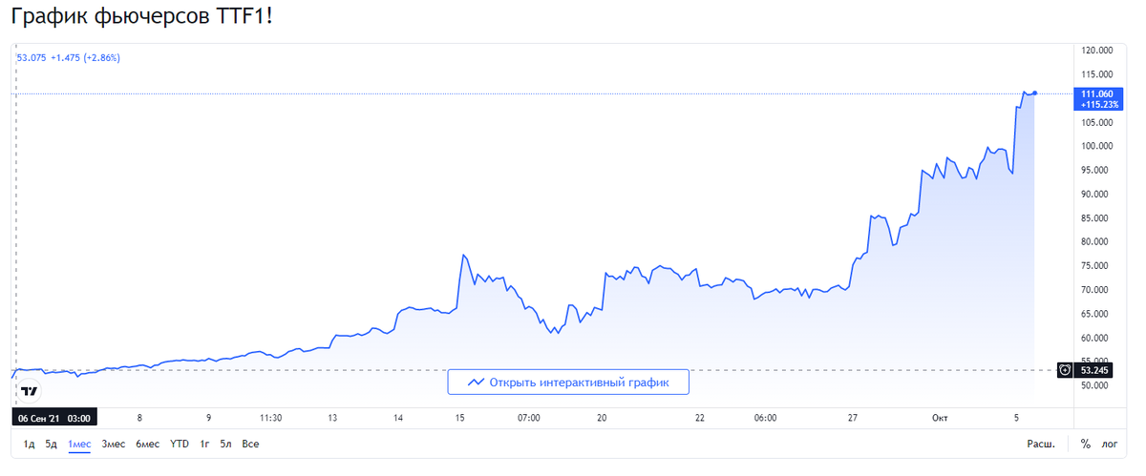Click chart line icon in open-interactive button
Viewport: 1146px width, 476px height.
[476, 383]
